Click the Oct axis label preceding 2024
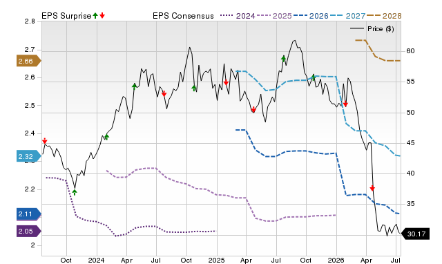 coord(66,260)
